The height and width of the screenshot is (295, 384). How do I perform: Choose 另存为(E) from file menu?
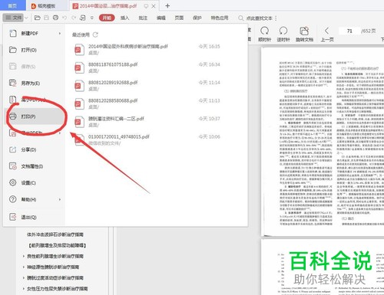click(x=35, y=83)
